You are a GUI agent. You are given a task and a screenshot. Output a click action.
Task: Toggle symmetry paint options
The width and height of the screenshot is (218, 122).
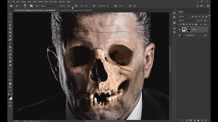click(135, 6)
